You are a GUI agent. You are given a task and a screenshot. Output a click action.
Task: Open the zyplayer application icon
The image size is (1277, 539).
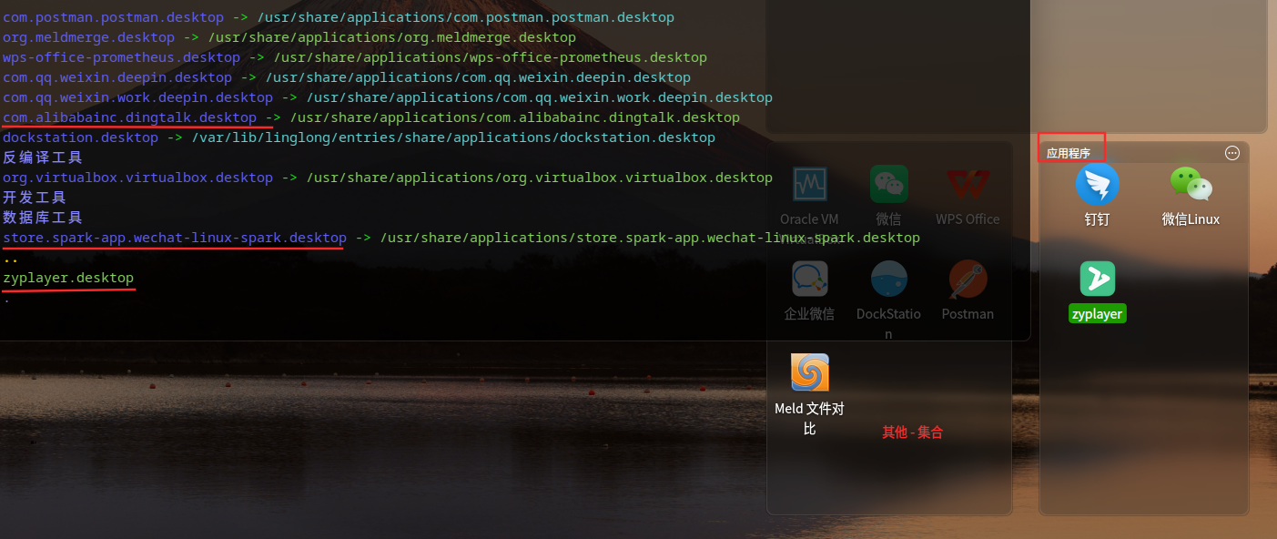[1097, 279]
